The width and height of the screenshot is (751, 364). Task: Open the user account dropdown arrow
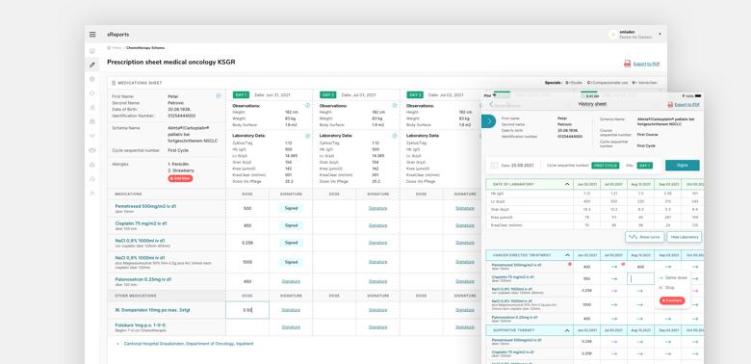click(660, 35)
